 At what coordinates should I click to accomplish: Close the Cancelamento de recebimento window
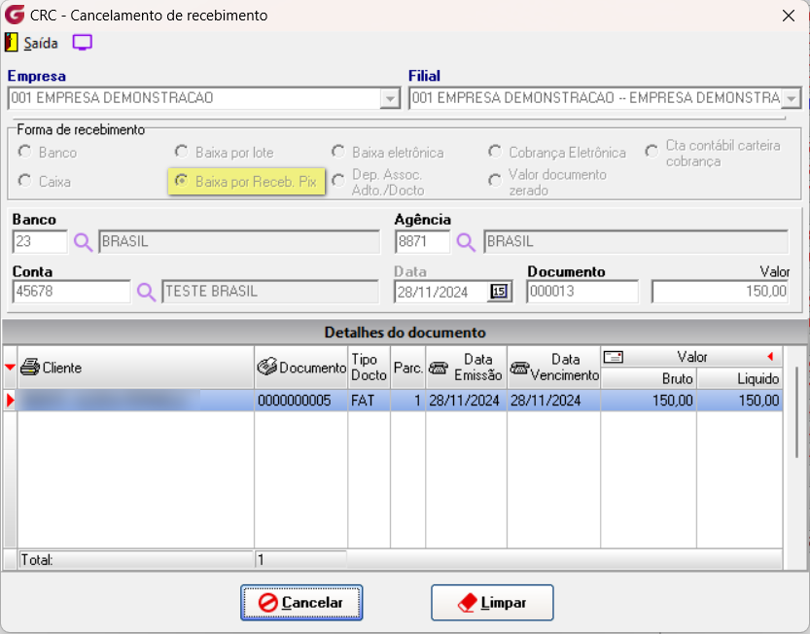789,16
